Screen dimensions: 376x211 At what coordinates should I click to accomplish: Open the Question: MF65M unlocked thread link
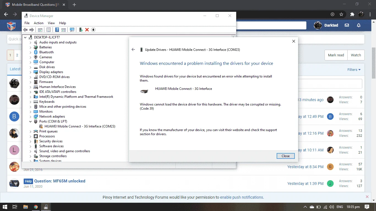pos(60,181)
